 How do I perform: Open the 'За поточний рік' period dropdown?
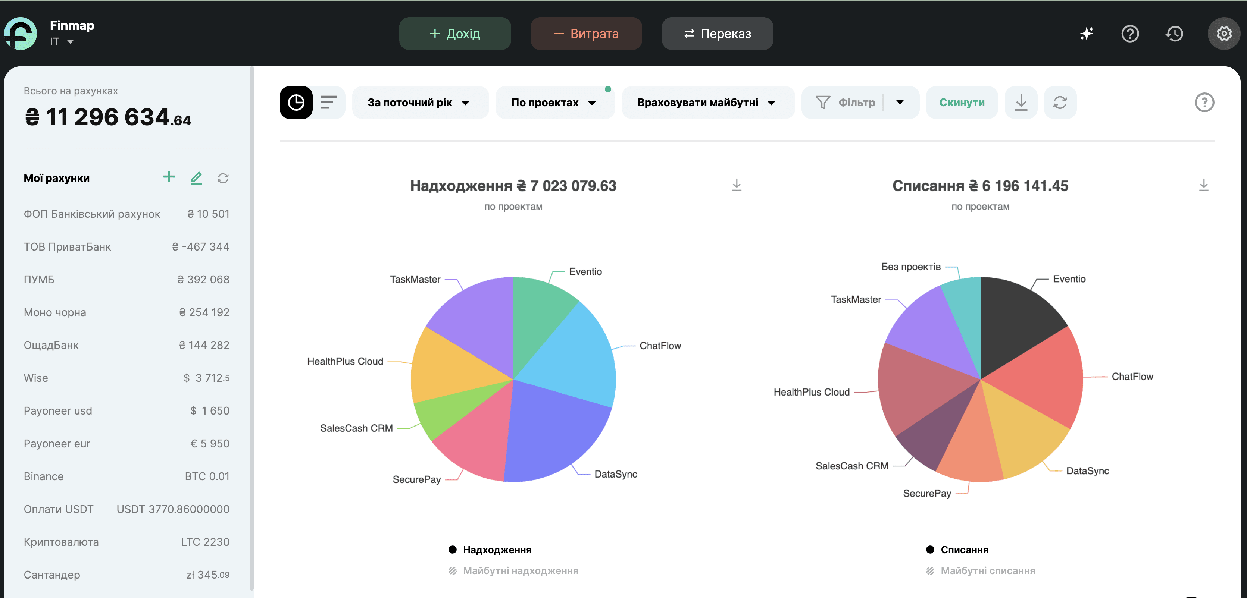tap(420, 103)
